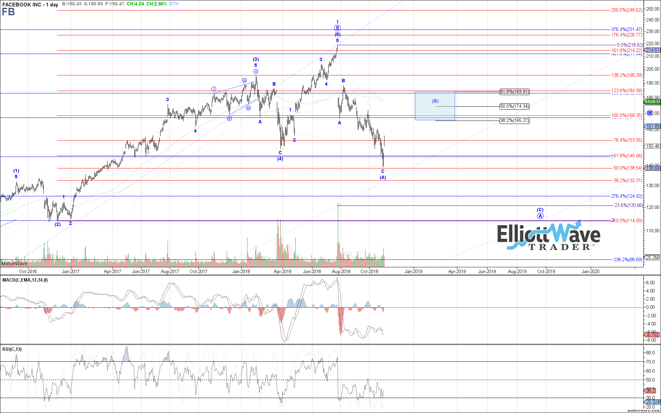
Task: Click the boxed 61.8%(183.91) retracement label
Action: pos(514,92)
